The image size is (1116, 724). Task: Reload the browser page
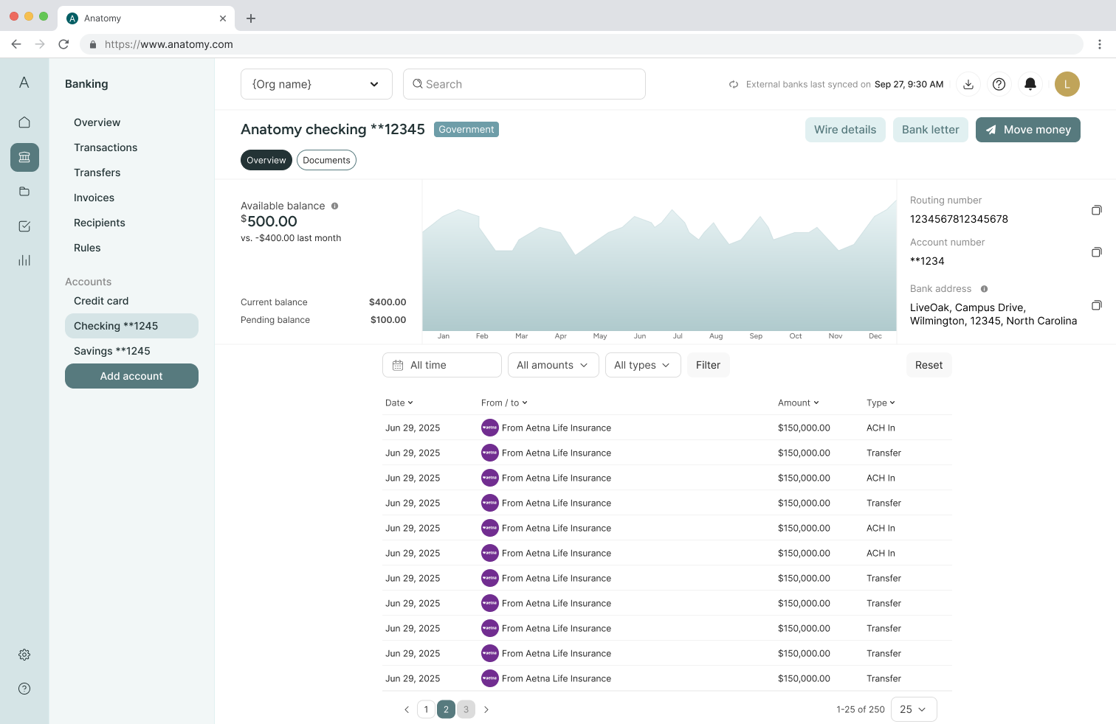point(63,44)
